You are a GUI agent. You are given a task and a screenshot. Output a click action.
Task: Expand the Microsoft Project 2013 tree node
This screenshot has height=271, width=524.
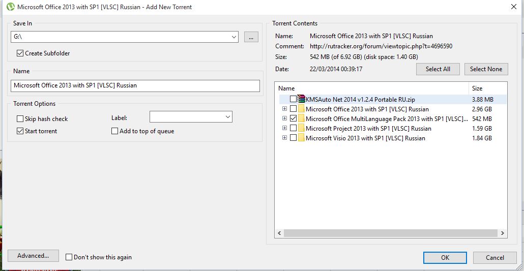click(285, 129)
